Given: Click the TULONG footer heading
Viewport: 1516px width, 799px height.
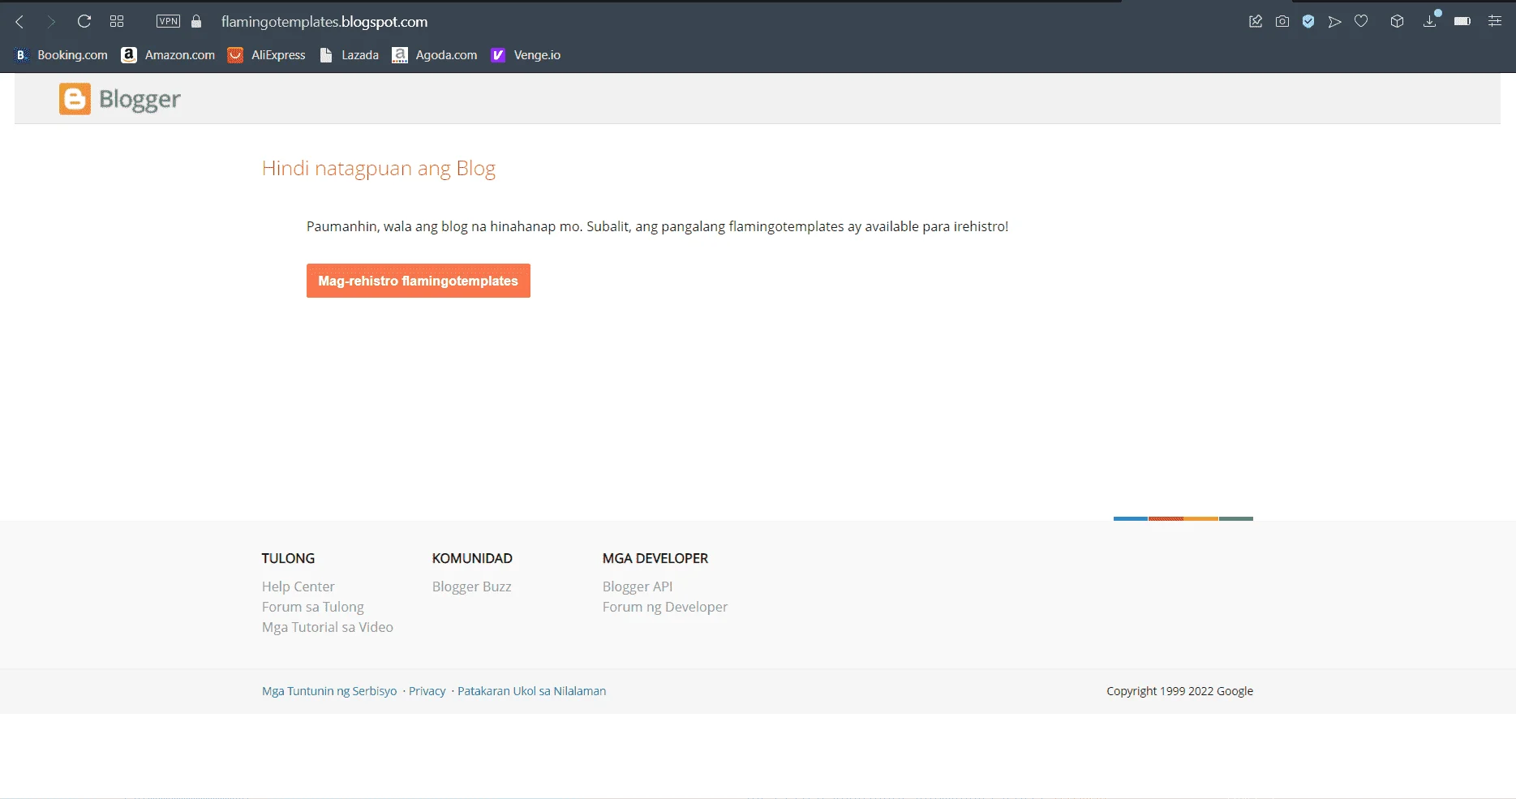Looking at the screenshot, I should 288,558.
